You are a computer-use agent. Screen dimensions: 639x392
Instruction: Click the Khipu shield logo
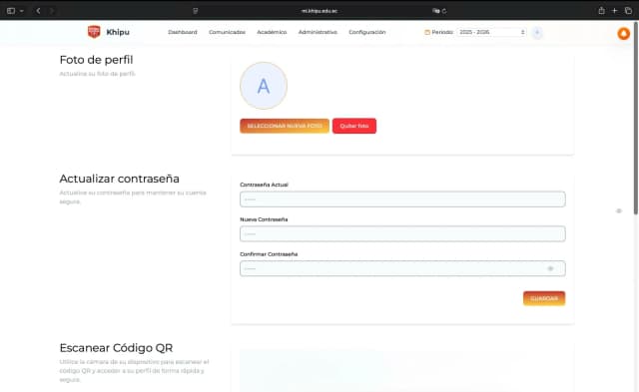point(94,32)
